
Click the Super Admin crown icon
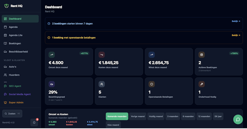[5, 102]
